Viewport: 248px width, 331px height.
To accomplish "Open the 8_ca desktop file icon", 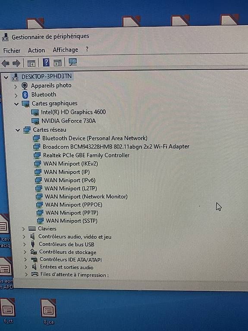I will [x=48, y=308].
